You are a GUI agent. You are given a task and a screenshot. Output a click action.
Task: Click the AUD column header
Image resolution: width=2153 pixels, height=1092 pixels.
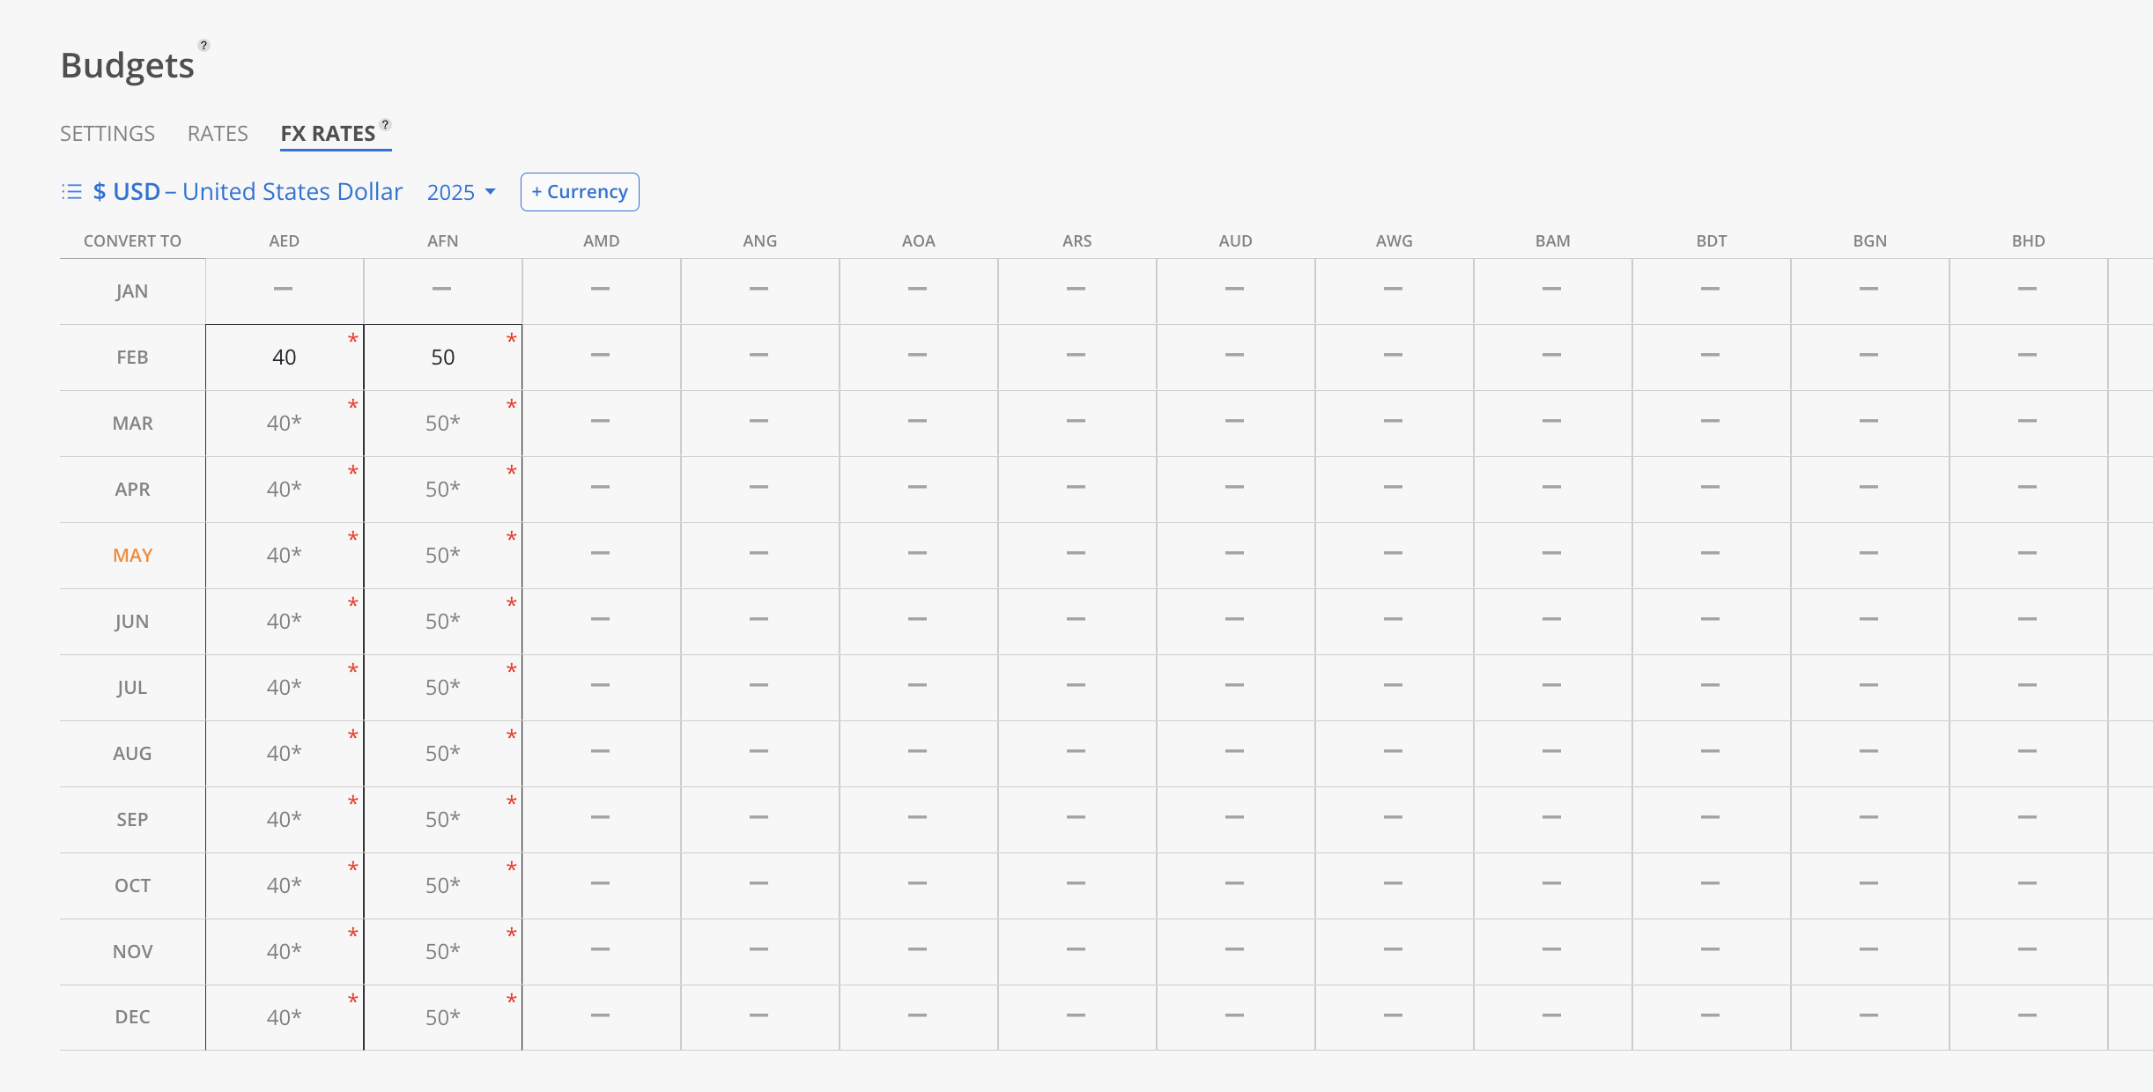[x=1235, y=241]
